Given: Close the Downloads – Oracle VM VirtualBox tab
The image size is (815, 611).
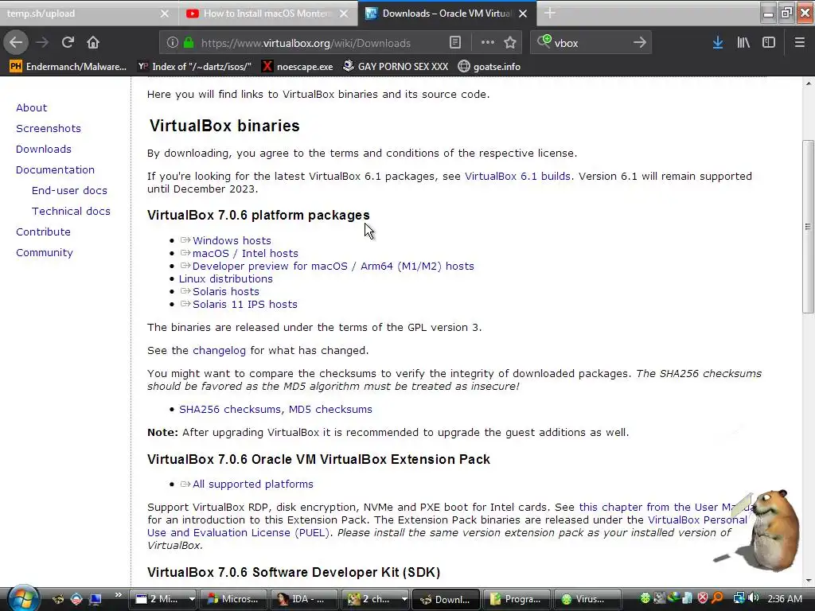Looking at the screenshot, I should (x=523, y=14).
